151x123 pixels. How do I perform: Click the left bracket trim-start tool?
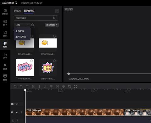point(39,86)
